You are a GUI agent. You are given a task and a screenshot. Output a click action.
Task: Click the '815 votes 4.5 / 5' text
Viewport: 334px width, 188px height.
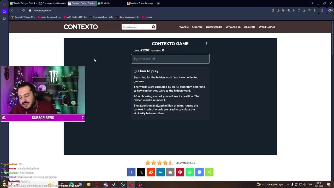tap(186, 163)
